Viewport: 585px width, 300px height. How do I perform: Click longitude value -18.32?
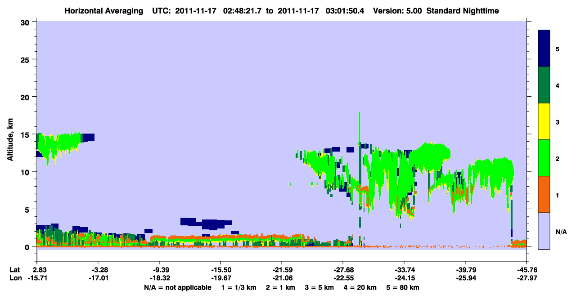(159, 278)
